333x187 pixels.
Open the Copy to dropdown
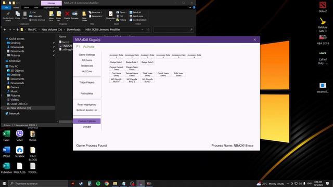coord(59,16)
